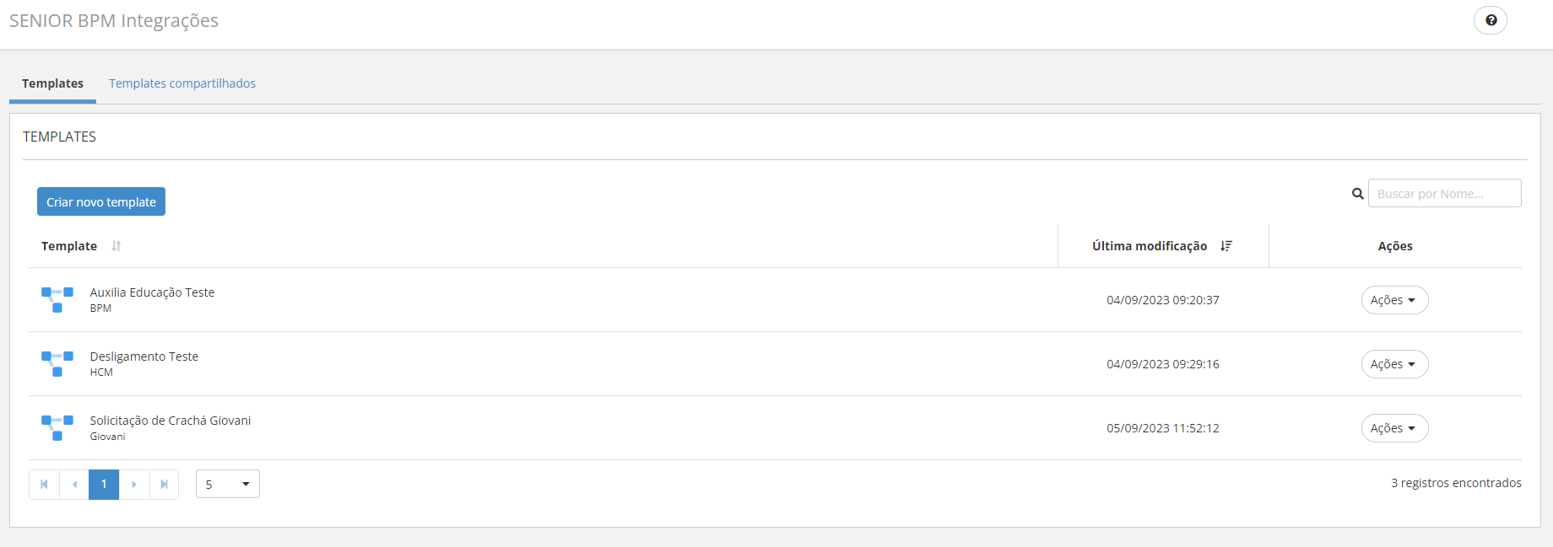Go to next page arrow
Viewport: 1553px width, 547px height.
pyautogui.click(x=134, y=485)
